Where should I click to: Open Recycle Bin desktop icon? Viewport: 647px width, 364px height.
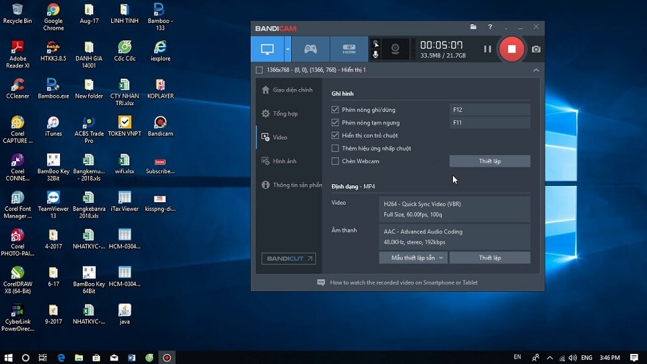(18, 13)
